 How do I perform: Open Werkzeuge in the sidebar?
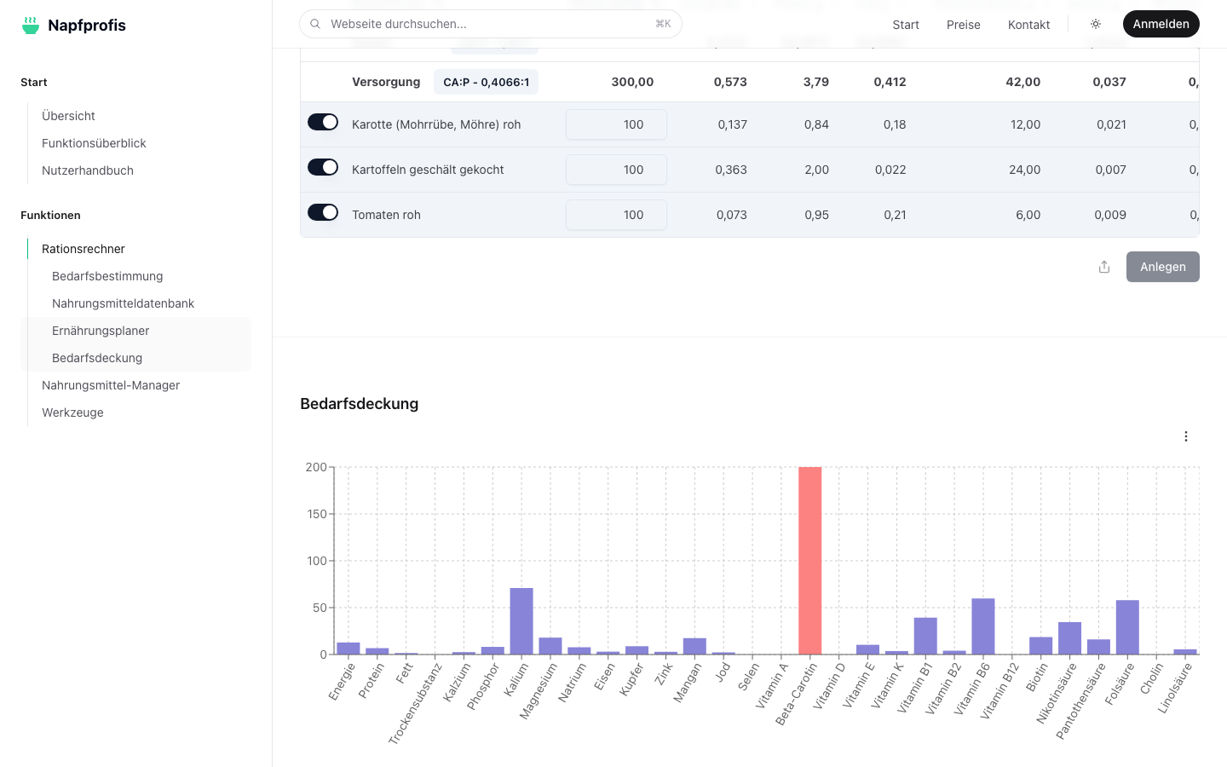pos(72,412)
